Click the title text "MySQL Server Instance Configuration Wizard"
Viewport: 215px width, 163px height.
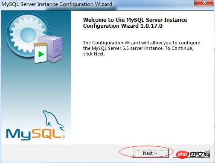click(57, 4)
